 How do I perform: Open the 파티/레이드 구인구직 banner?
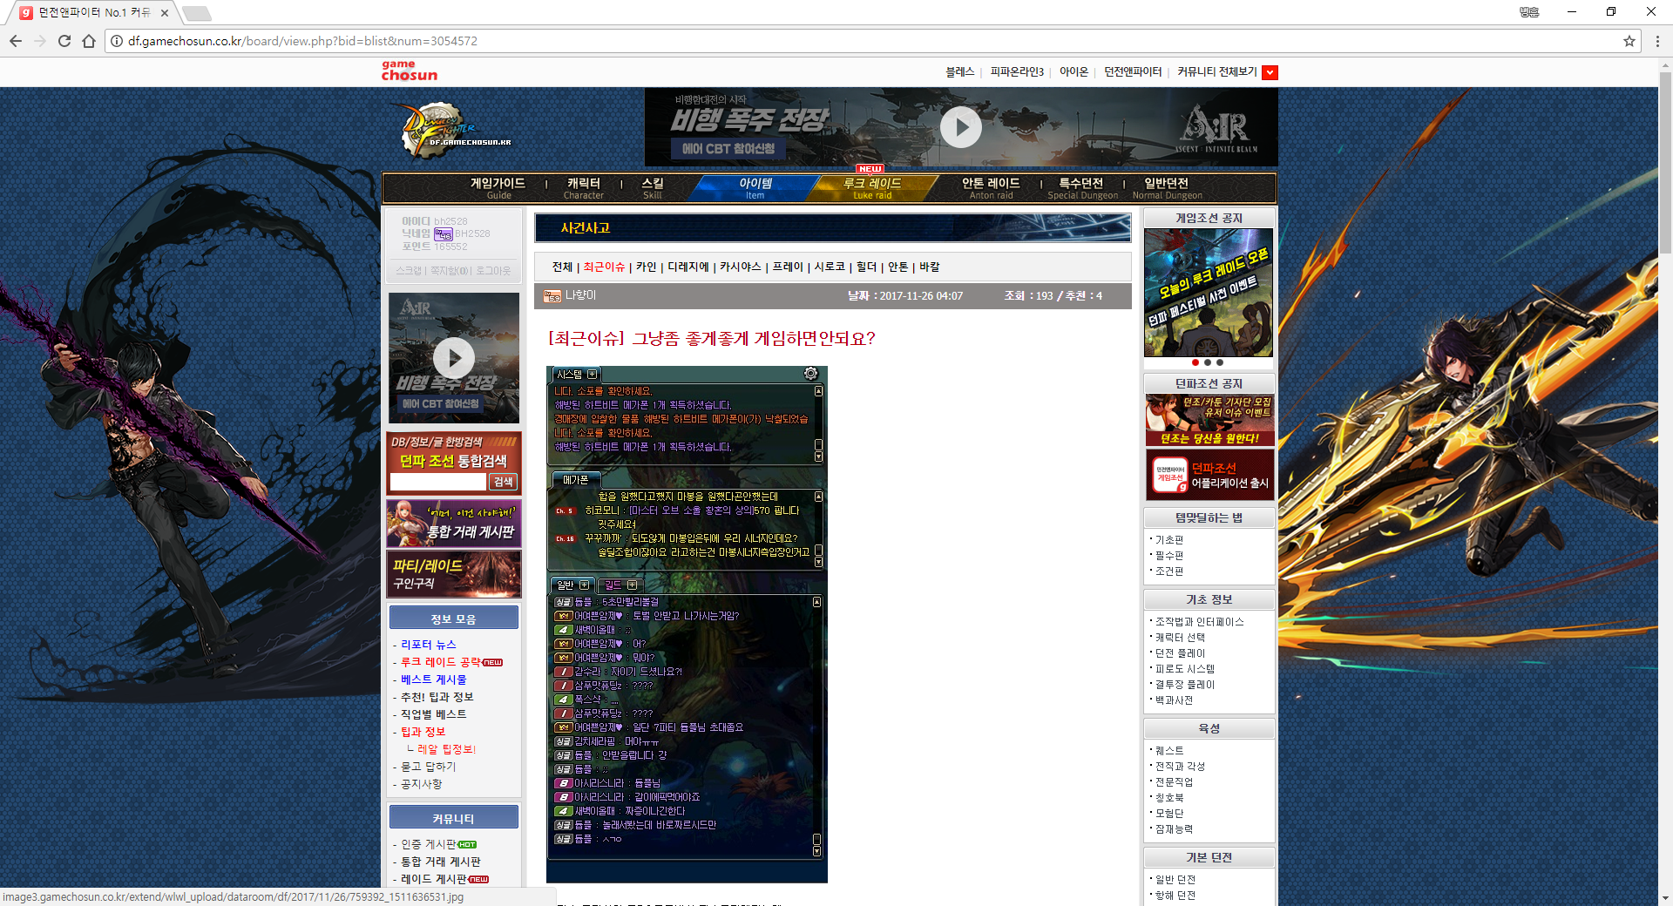(x=453, y=573)
